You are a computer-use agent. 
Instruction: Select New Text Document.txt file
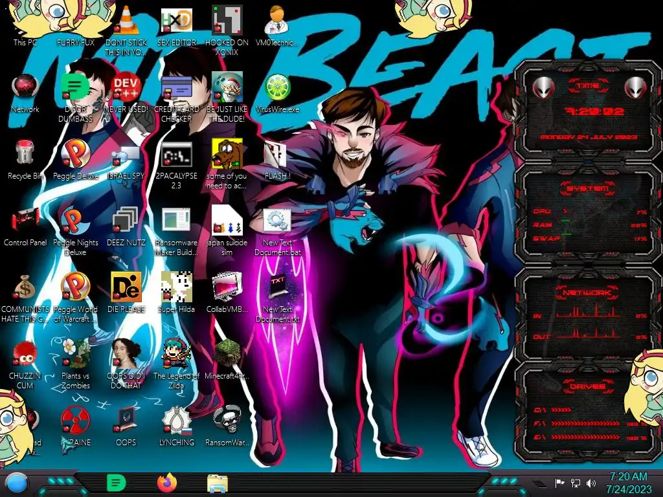[277, 287]
